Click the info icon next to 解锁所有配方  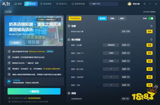coord(83,31)
